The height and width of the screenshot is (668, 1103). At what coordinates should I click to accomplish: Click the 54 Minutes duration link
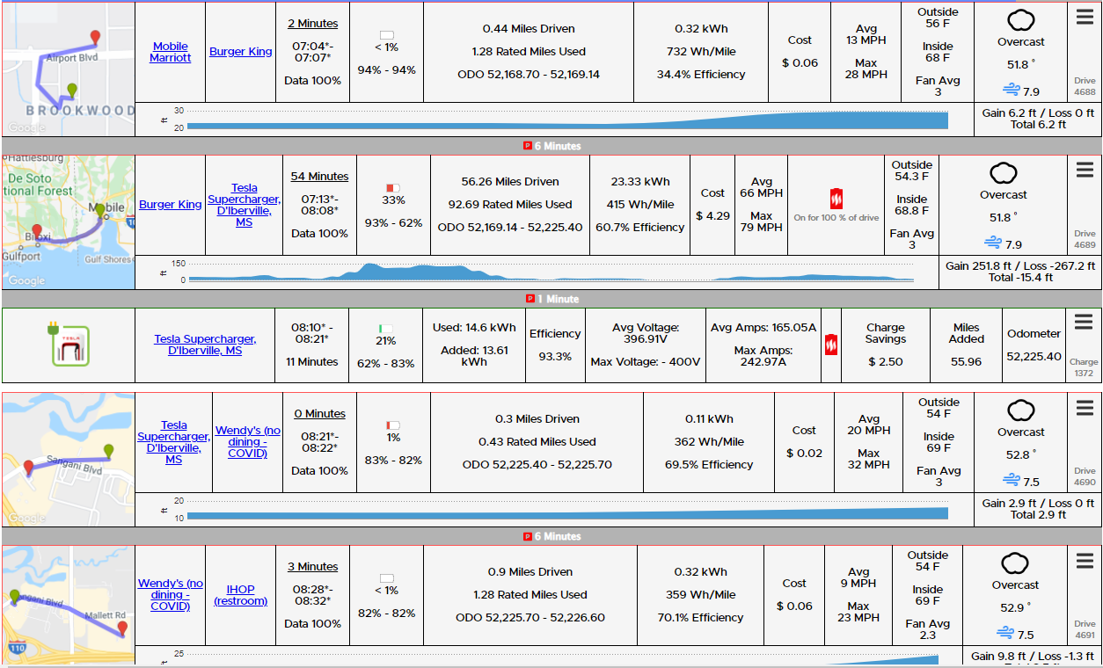(320, 177)
